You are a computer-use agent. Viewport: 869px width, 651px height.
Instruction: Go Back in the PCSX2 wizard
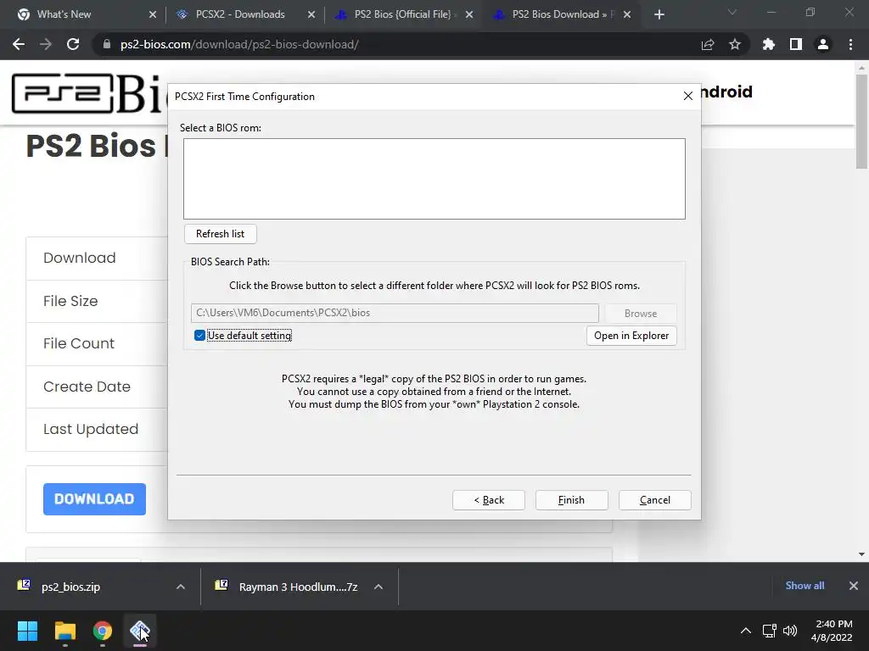[x=488, y=500]
